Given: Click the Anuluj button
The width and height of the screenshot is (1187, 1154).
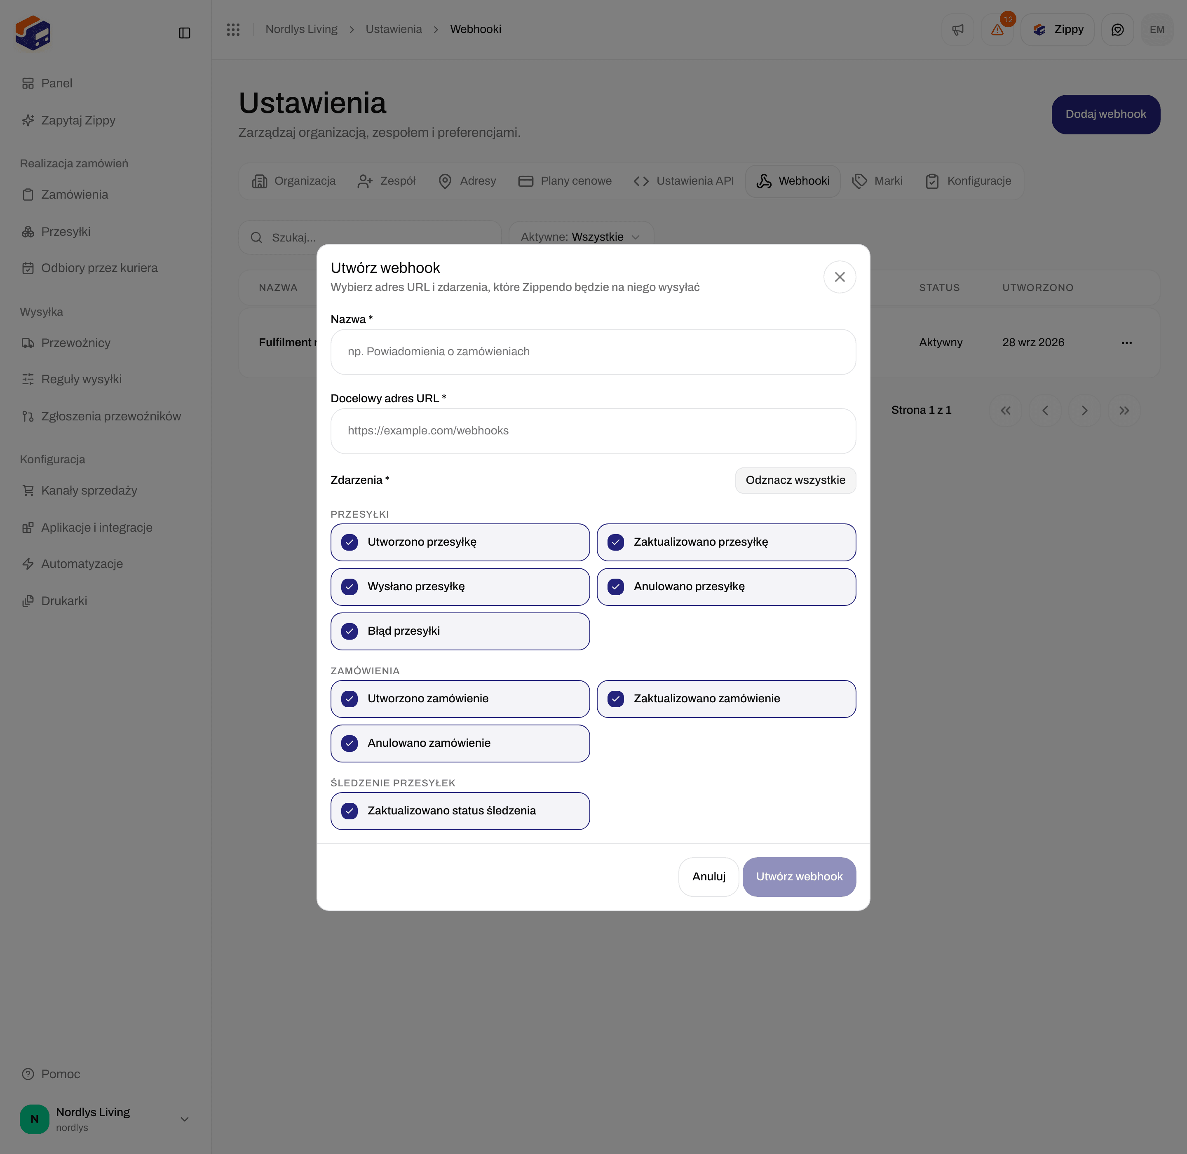Looking at the screenshot, I should [708, 876].
